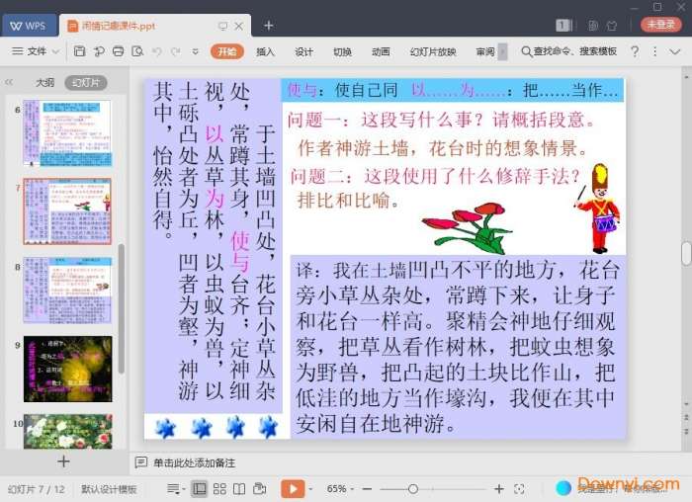Click the help question mark icon

pos(635,51)
